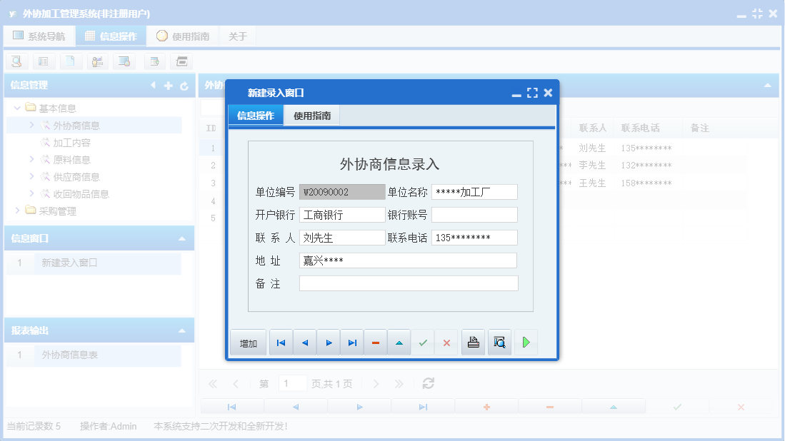This screenshot has height=441, width=785.
Task: Open the report list toolbar icon
Action: pos(44,61)
